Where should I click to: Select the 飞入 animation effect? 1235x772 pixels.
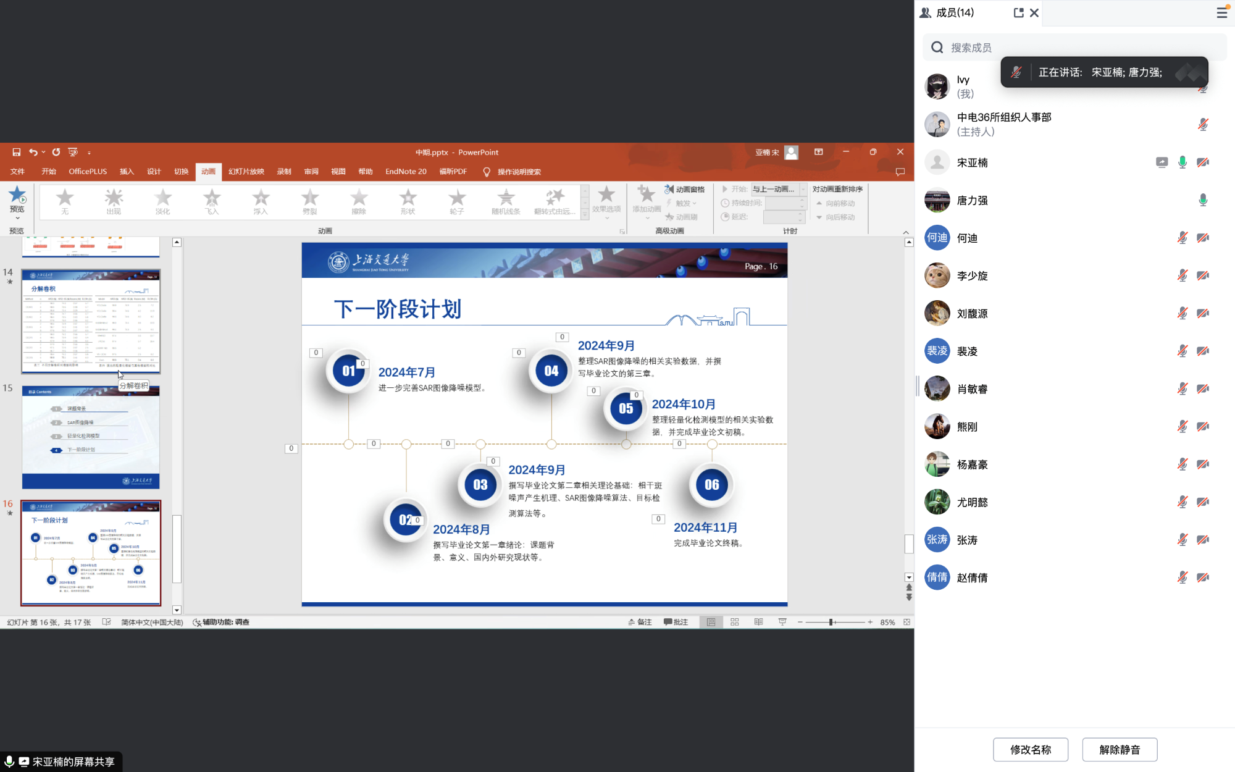tap(211, 201)
